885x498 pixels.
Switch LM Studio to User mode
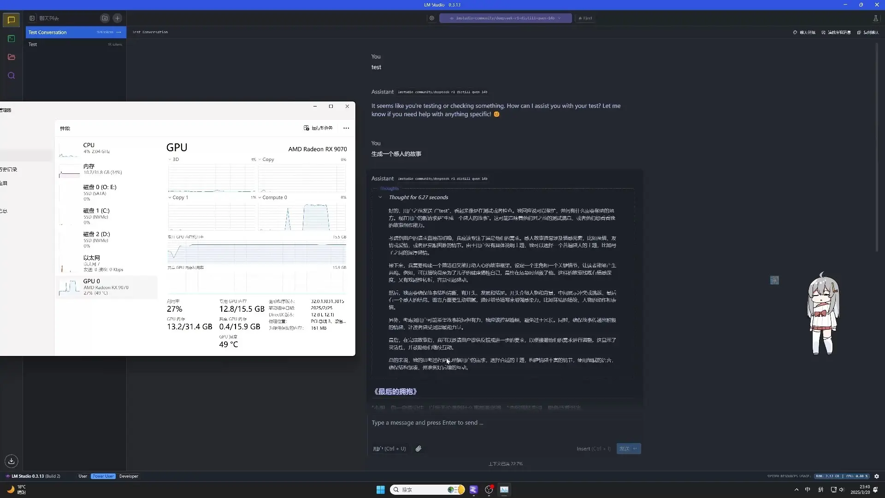tap(83, 476)
